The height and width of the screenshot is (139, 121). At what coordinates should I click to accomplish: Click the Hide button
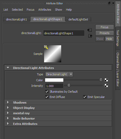click(x=109, y=39)
